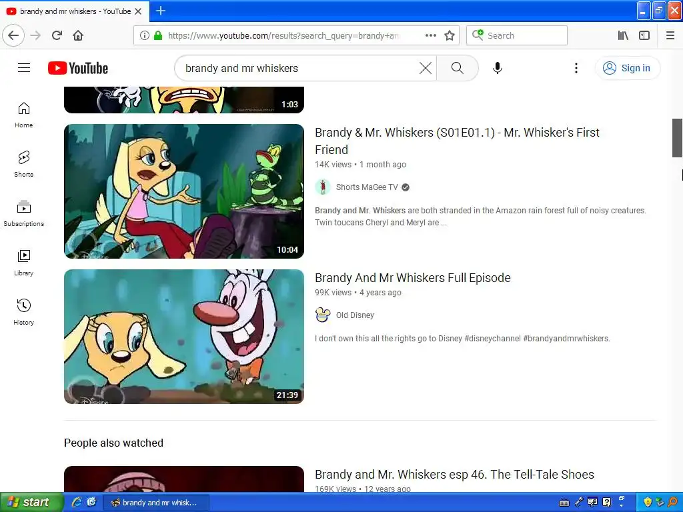Click the second quick launch icon

[x=91, y=502]
